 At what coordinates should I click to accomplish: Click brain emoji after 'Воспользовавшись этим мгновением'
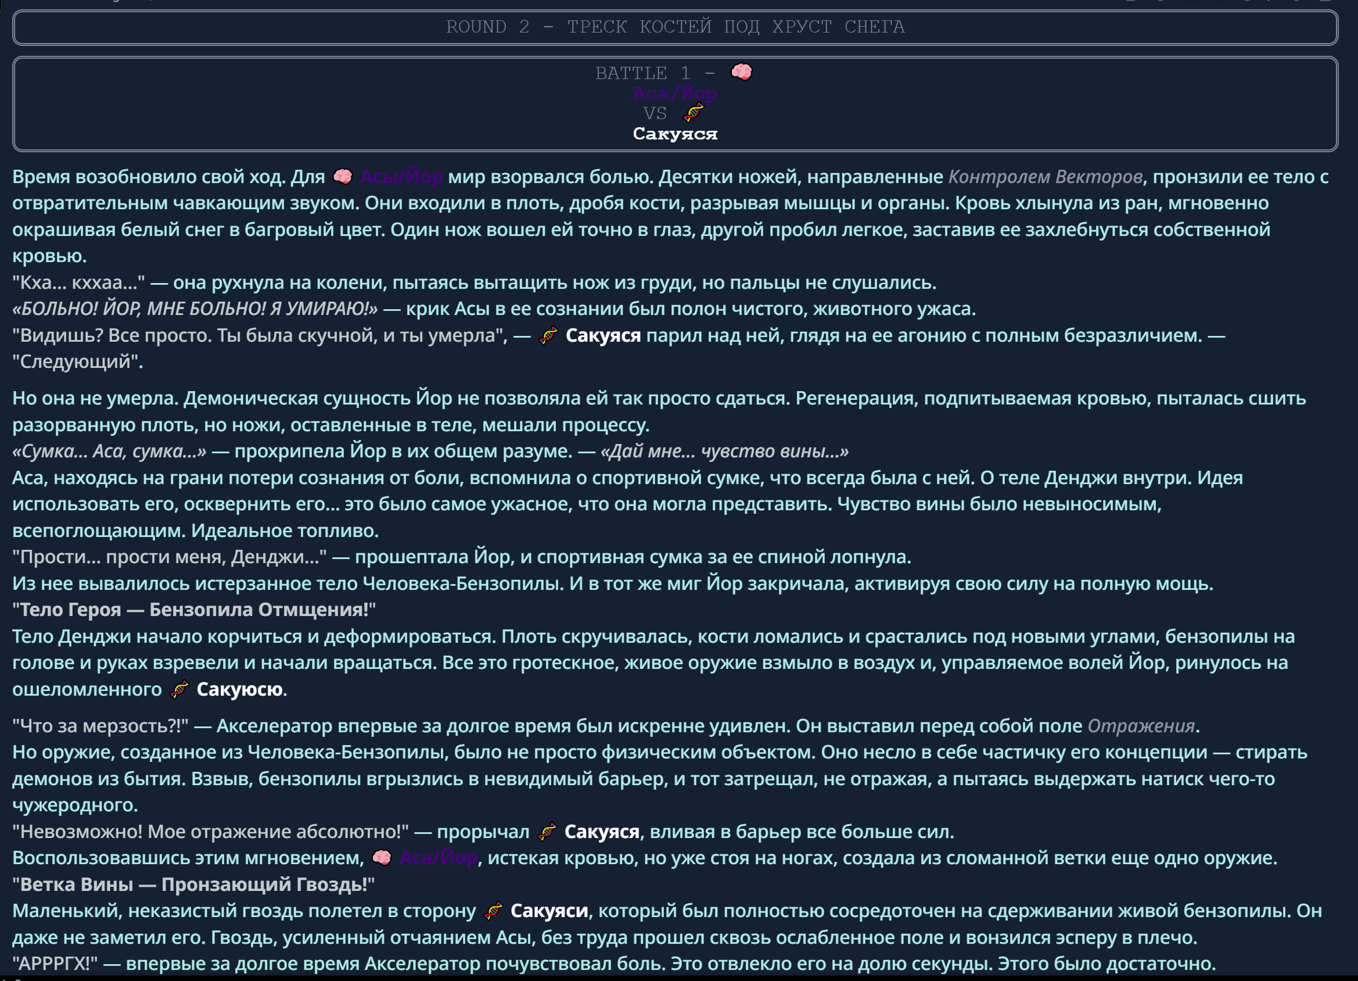click(x=382, y=858)
